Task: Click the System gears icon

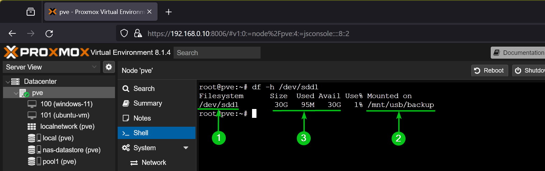Action: point(126,148)
